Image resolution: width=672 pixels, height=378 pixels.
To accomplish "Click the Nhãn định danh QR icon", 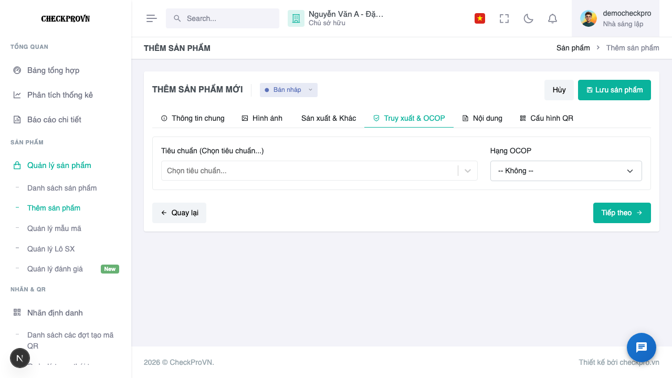I will tap(17, 312).
